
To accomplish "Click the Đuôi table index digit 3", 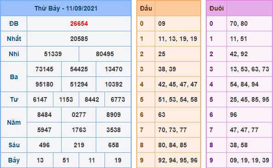I will pos(211,69).
